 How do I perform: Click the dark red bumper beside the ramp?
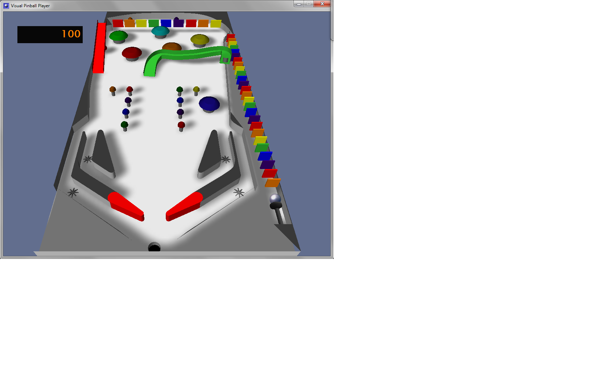coord(132,53)
